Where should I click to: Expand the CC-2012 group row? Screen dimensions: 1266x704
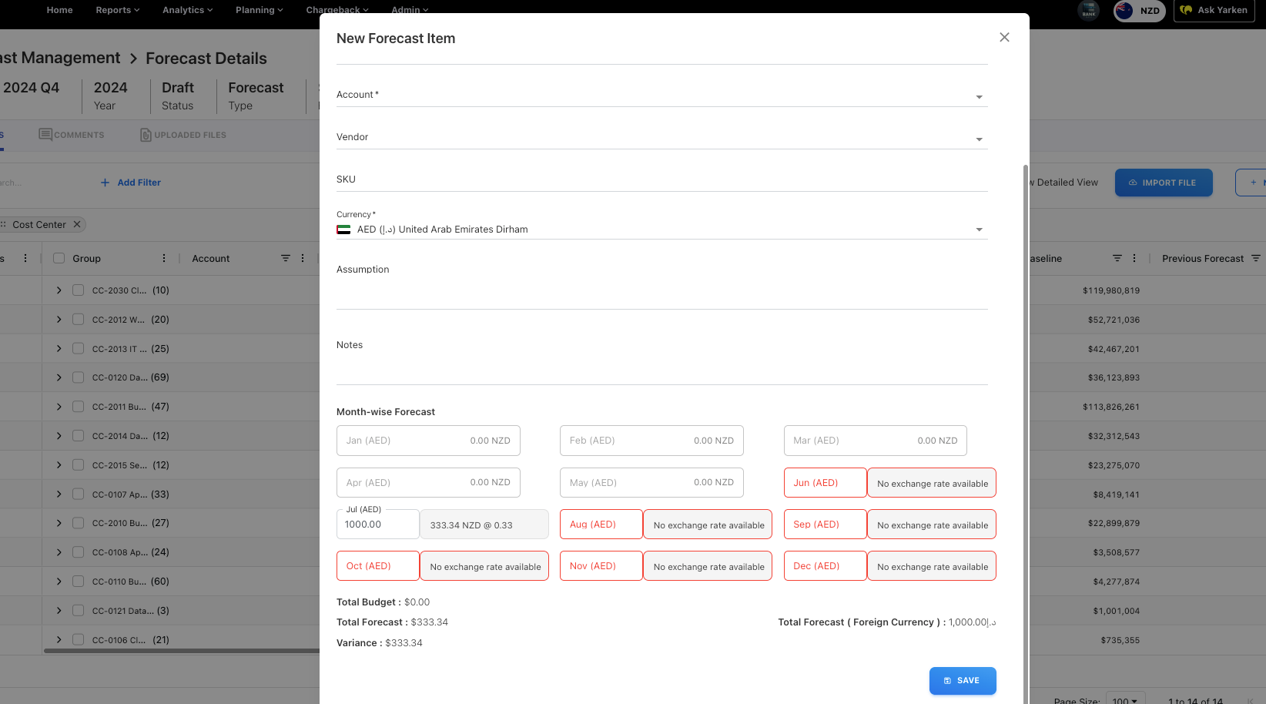point(59,320)
